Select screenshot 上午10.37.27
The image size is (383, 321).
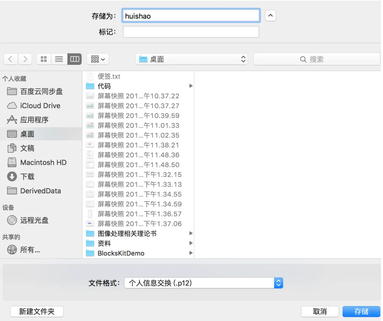[138, 106]
